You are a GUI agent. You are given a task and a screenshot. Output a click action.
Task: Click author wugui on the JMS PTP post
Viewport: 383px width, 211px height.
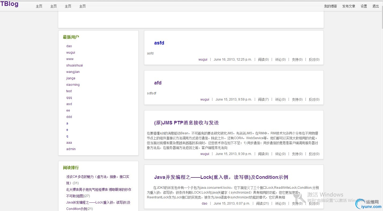click(205, 154)
